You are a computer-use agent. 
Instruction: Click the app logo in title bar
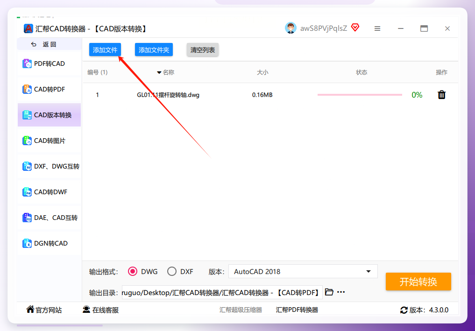[28, 28]
